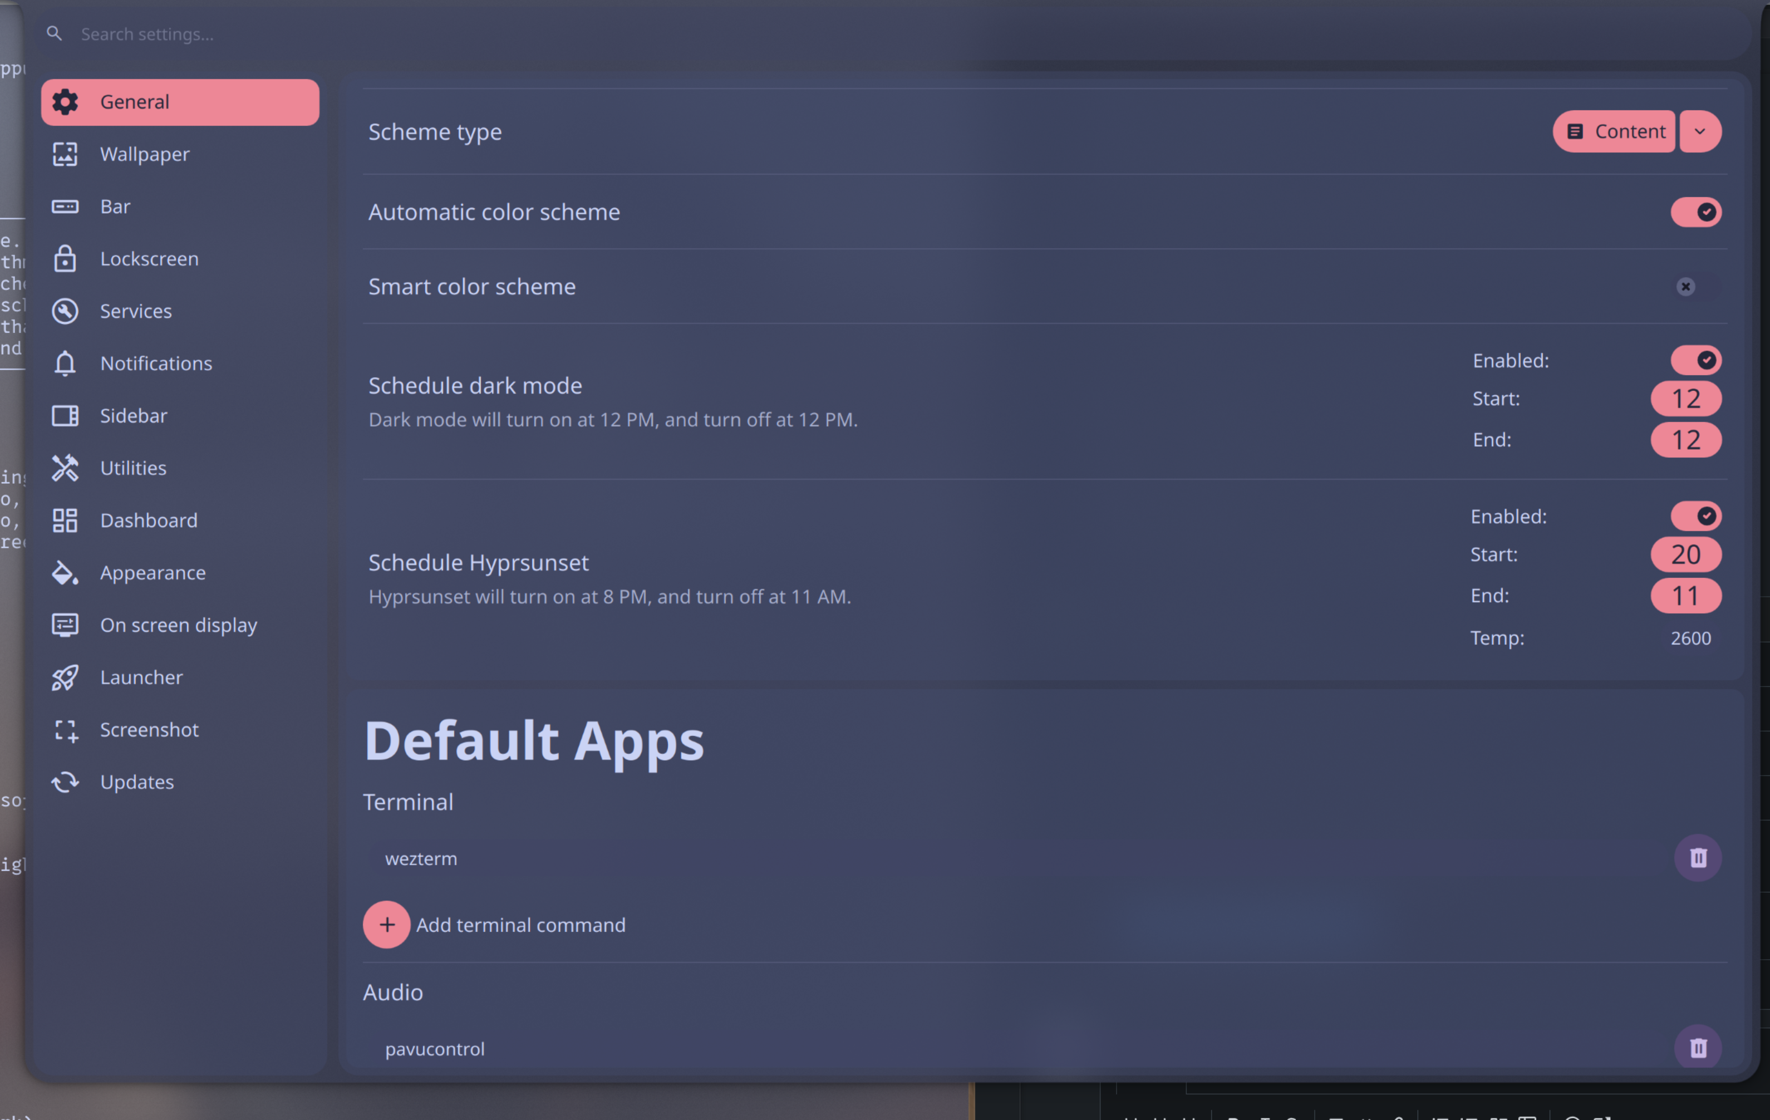Select the Notifications bell icon
Viewport: 1770px width, 1120px height.
pyautogui.click(x=65, y=363)
